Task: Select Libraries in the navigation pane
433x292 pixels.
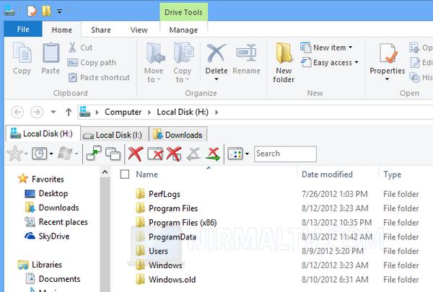Action: pyautogui.click(x=40, y=265)
